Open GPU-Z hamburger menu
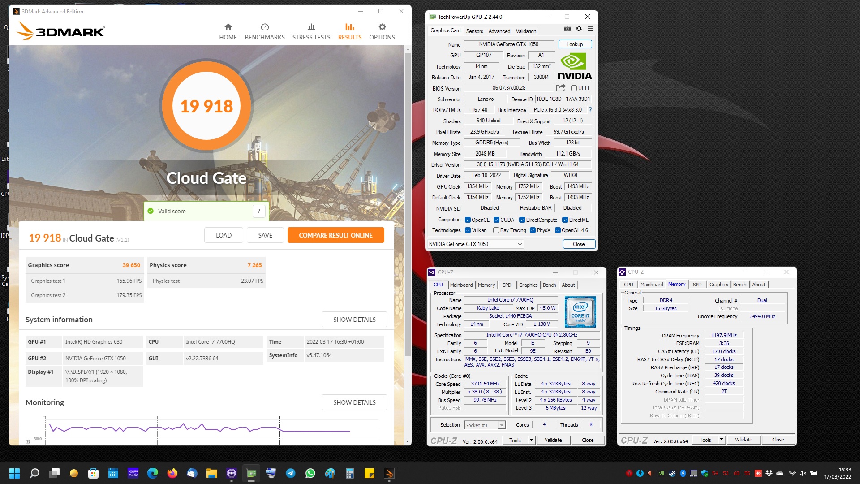 tap(590, 29)
